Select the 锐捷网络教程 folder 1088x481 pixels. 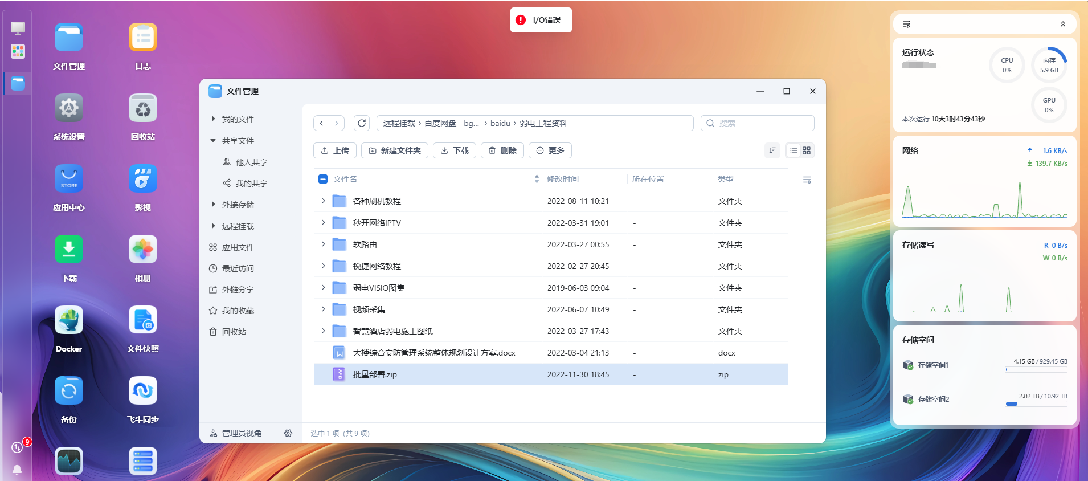pyautogui.click(x=551, y=266)
